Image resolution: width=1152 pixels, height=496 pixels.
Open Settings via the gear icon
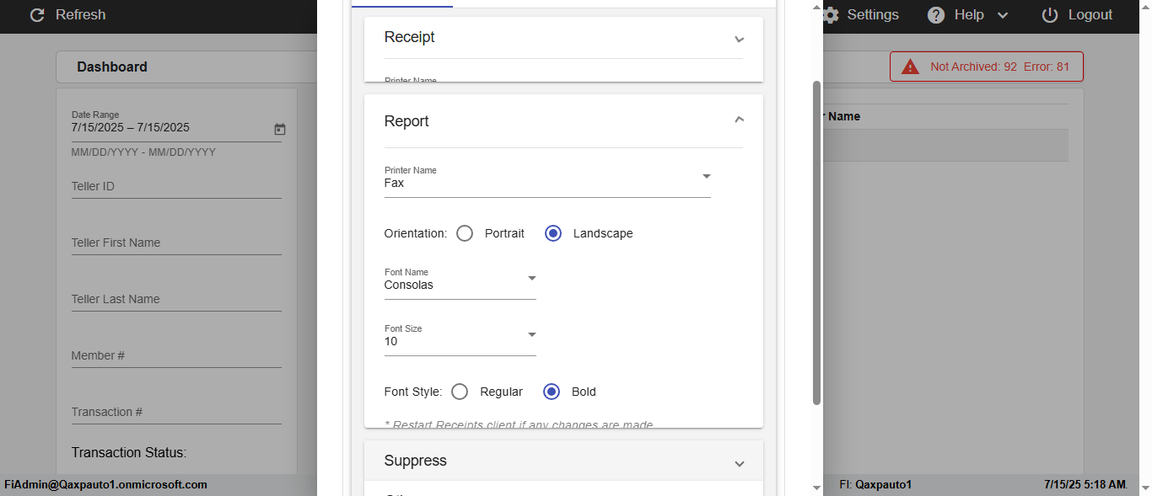coord(832,15)
